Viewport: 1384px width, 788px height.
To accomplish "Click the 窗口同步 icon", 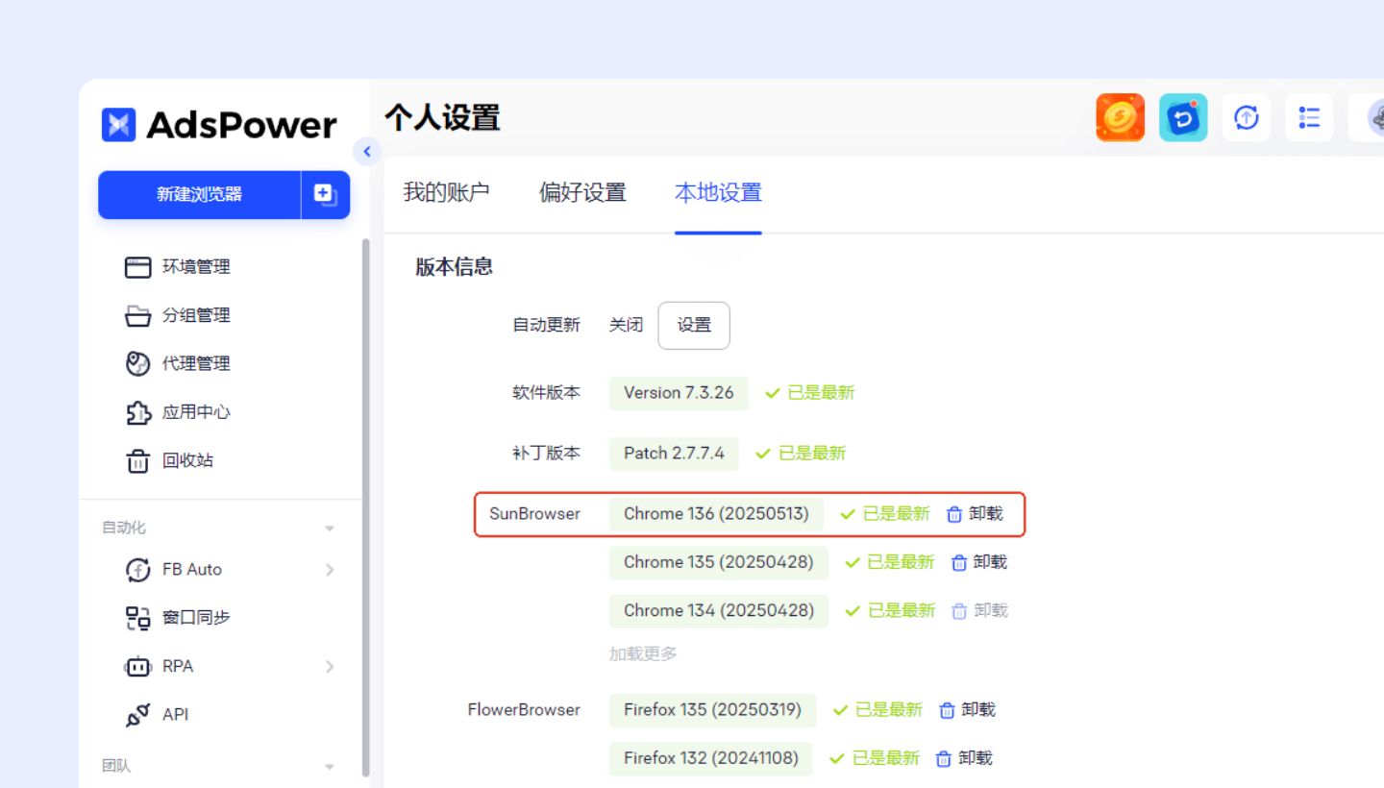I will click(x=138, y=618).
